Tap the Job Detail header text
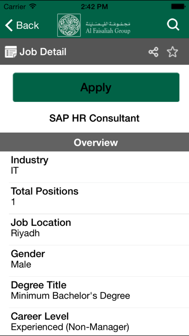The height and width of the screenshot is (336, 189). (43, 52)
